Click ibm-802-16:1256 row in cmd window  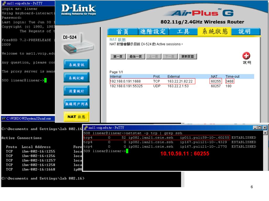coord(42,156)
